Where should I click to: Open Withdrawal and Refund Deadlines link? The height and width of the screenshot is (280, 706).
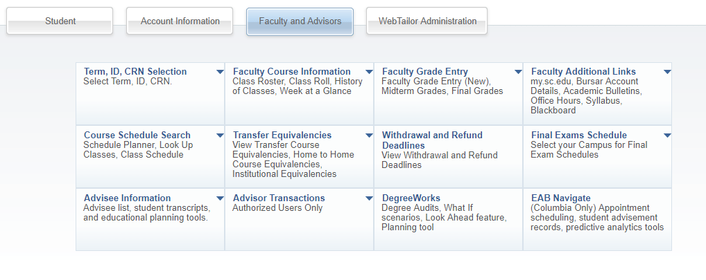[432, 140]
